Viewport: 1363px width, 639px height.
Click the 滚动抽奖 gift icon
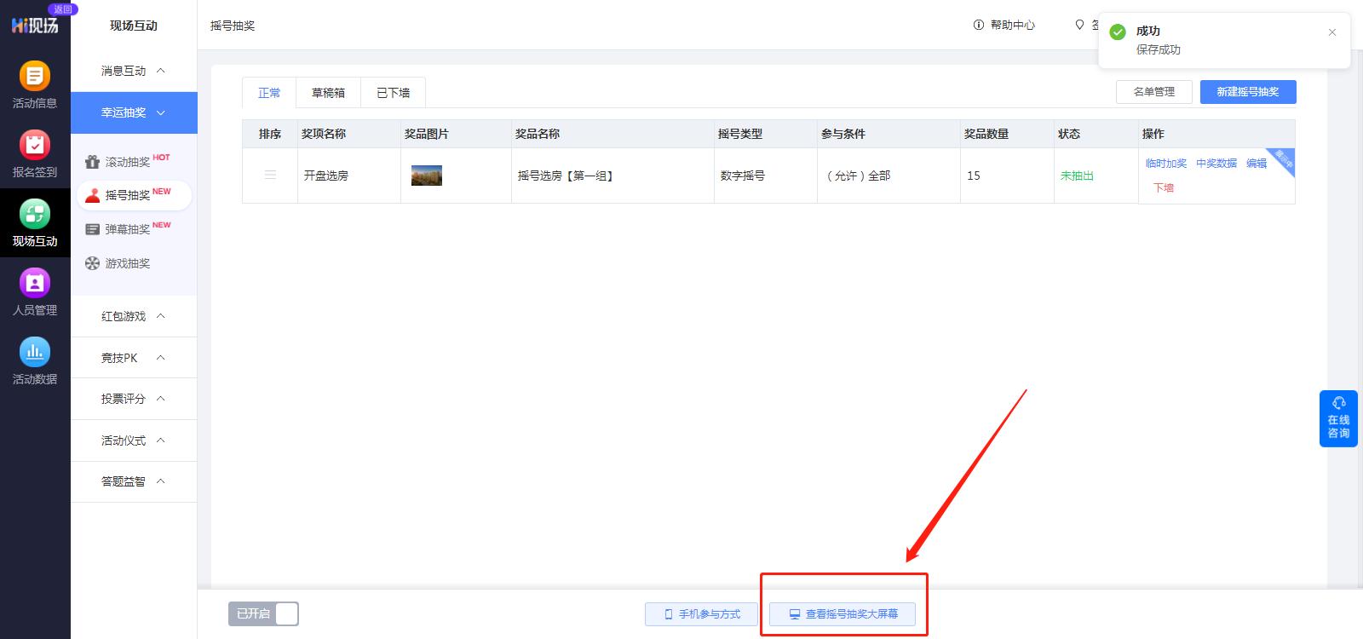tap(92, 162)
